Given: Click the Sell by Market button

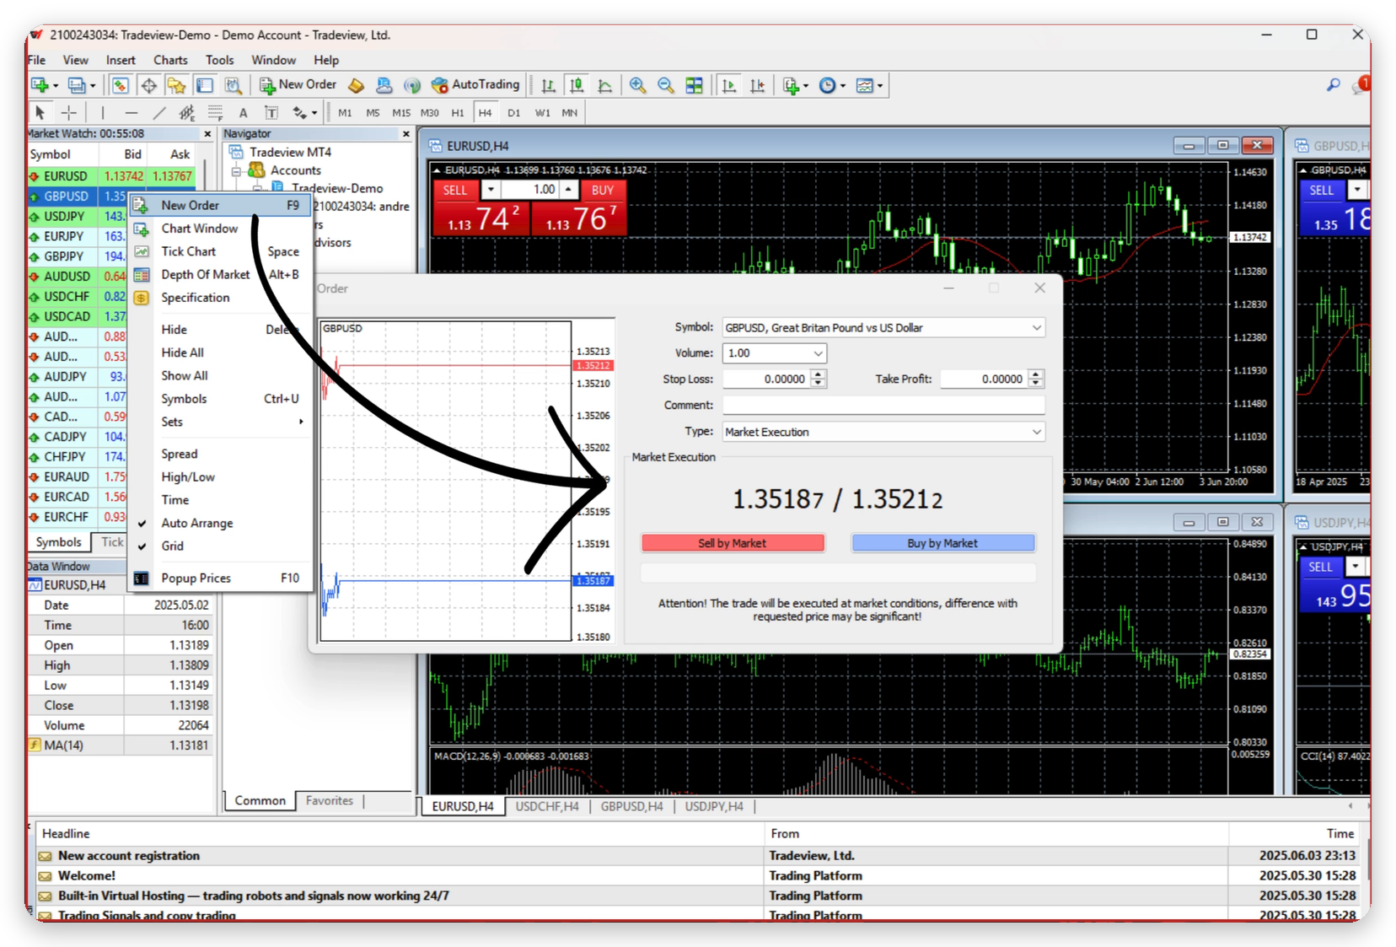Looking at the screenshot, I should point(733,543).
